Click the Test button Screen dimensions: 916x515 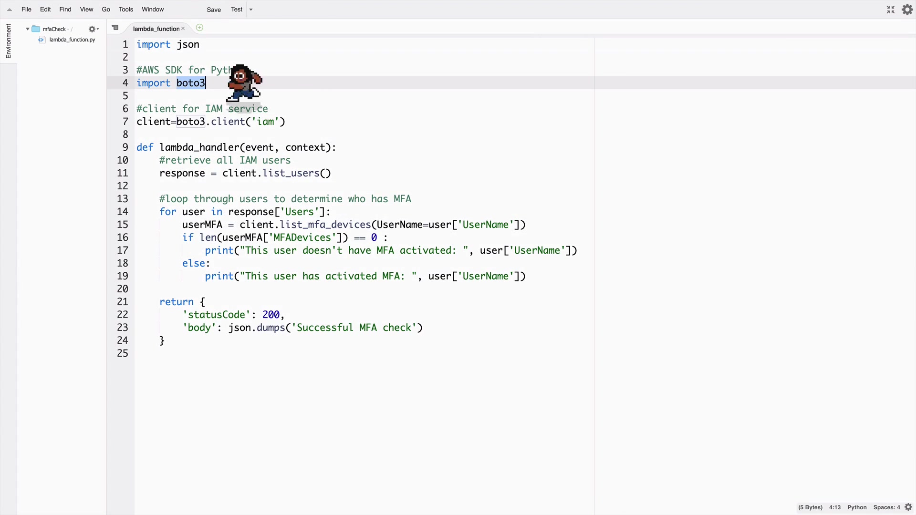[x=237, y=10]
